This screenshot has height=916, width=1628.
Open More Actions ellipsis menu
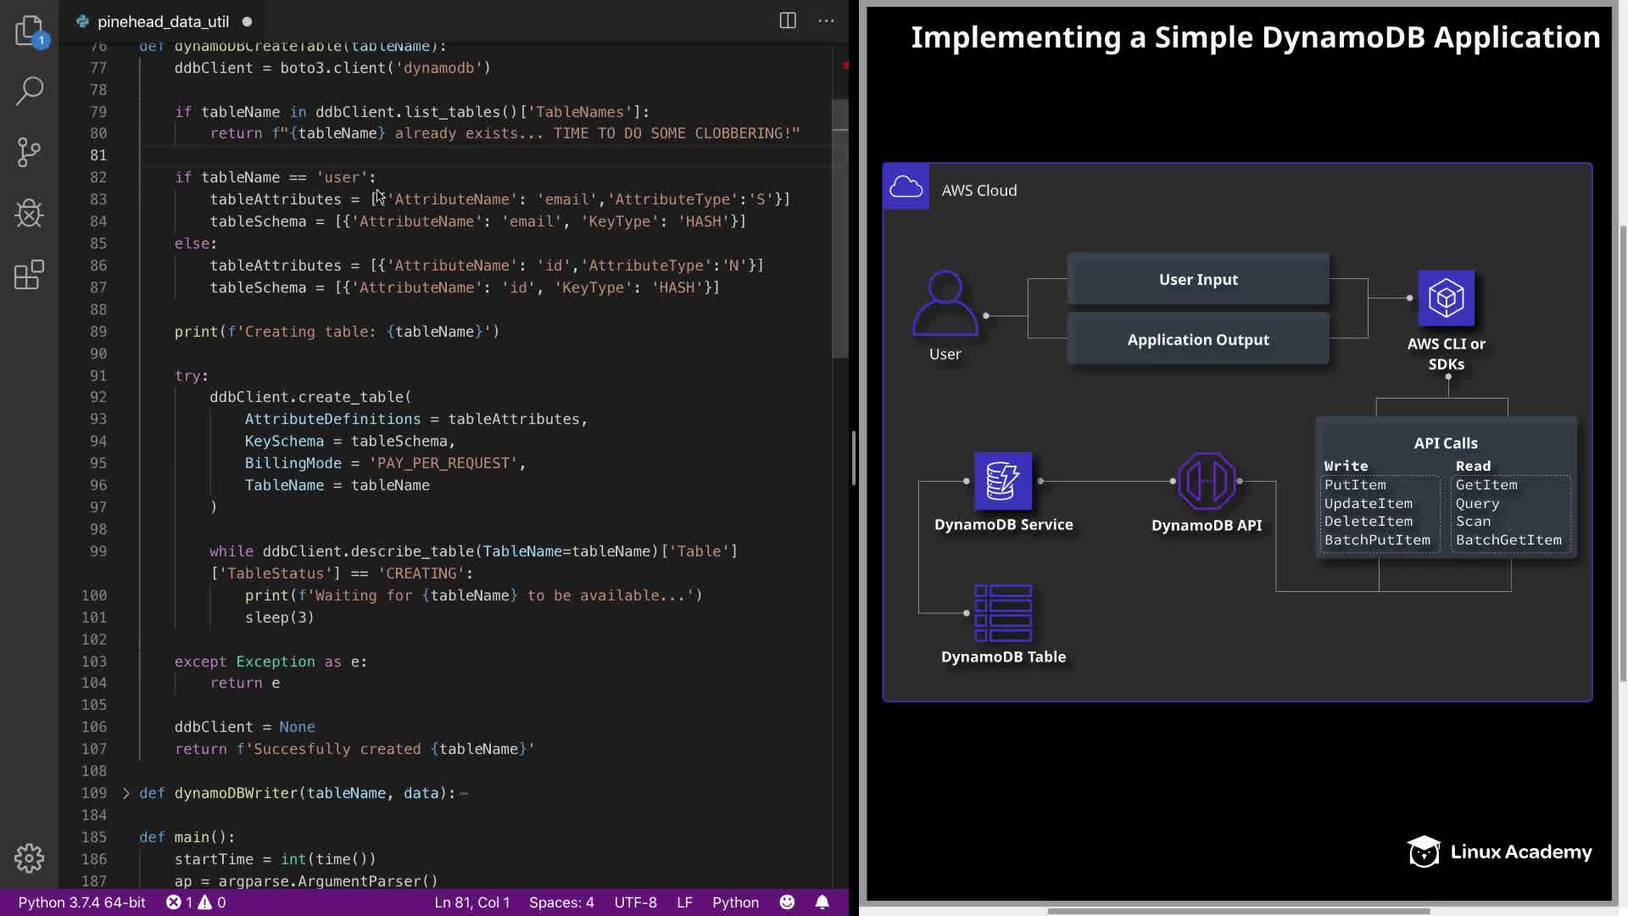[x=826, y=21]
